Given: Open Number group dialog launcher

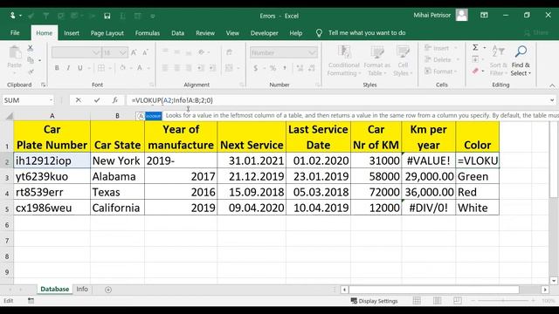Looking at the screenshot, I should 317,85.
